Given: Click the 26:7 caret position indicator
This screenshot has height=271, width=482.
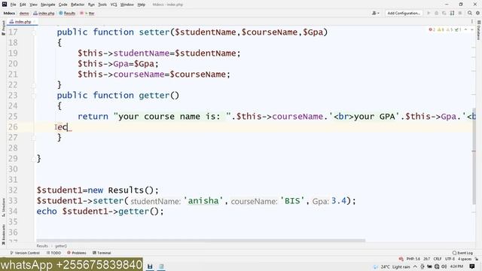Looking at the screenshot, I should click(x=427, y=259).
